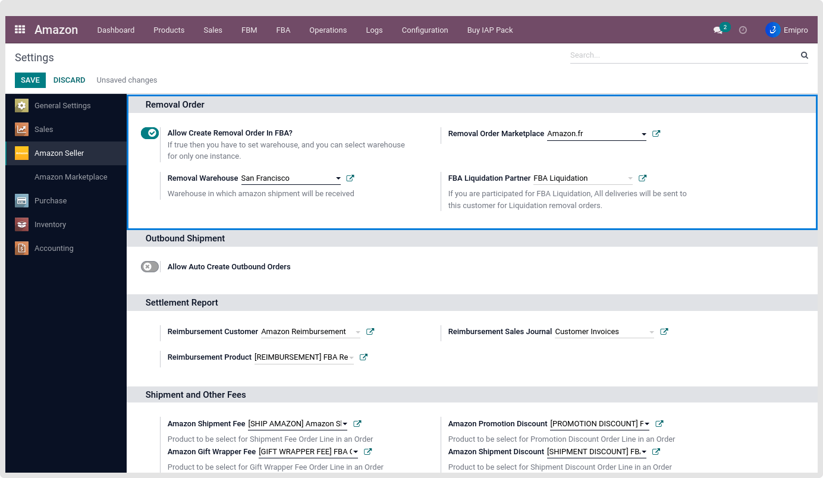Select Inventory in the settings sidebar

(50, 225)
